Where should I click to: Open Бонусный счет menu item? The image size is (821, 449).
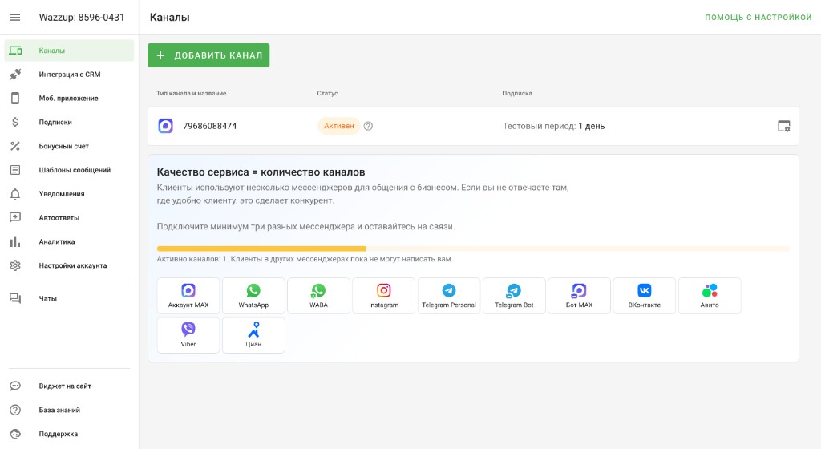tap(69, 146)
